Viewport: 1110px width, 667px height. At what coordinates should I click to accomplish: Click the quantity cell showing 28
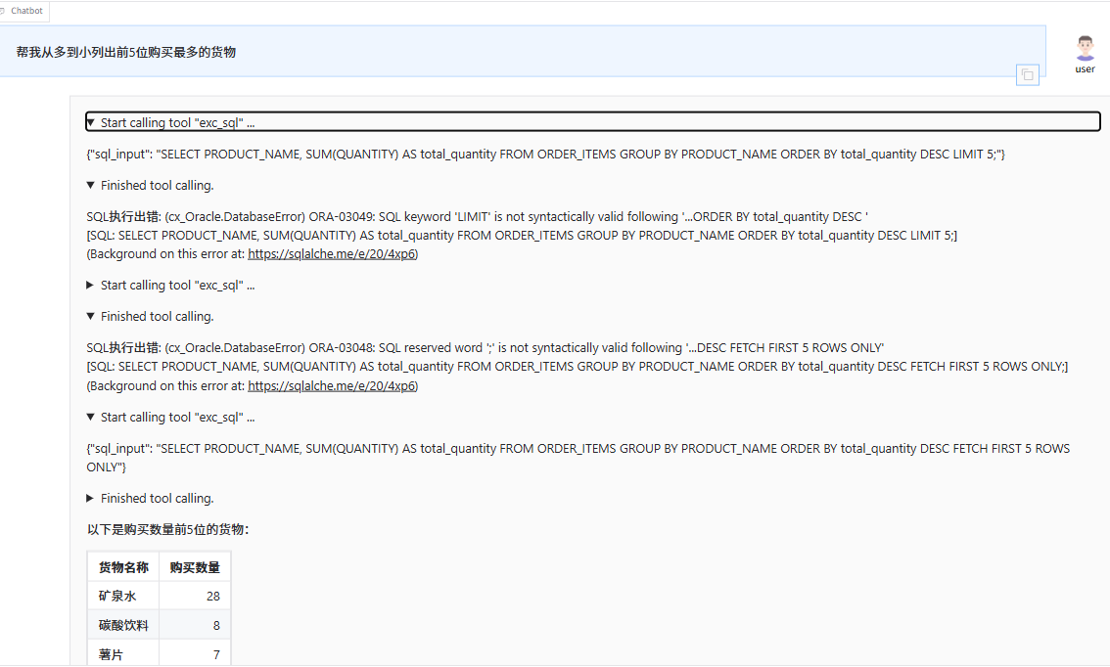[195, 597]
